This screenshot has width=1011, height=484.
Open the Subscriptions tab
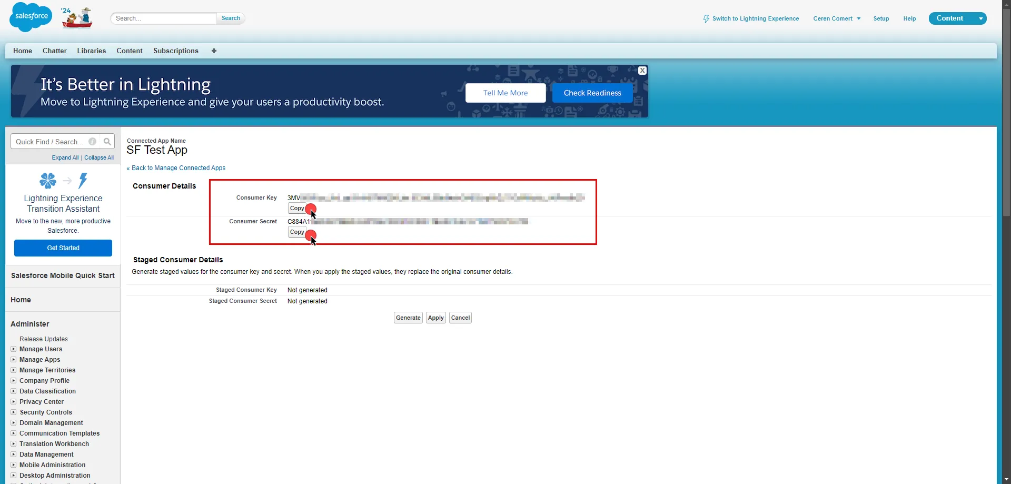pos(176,51)
